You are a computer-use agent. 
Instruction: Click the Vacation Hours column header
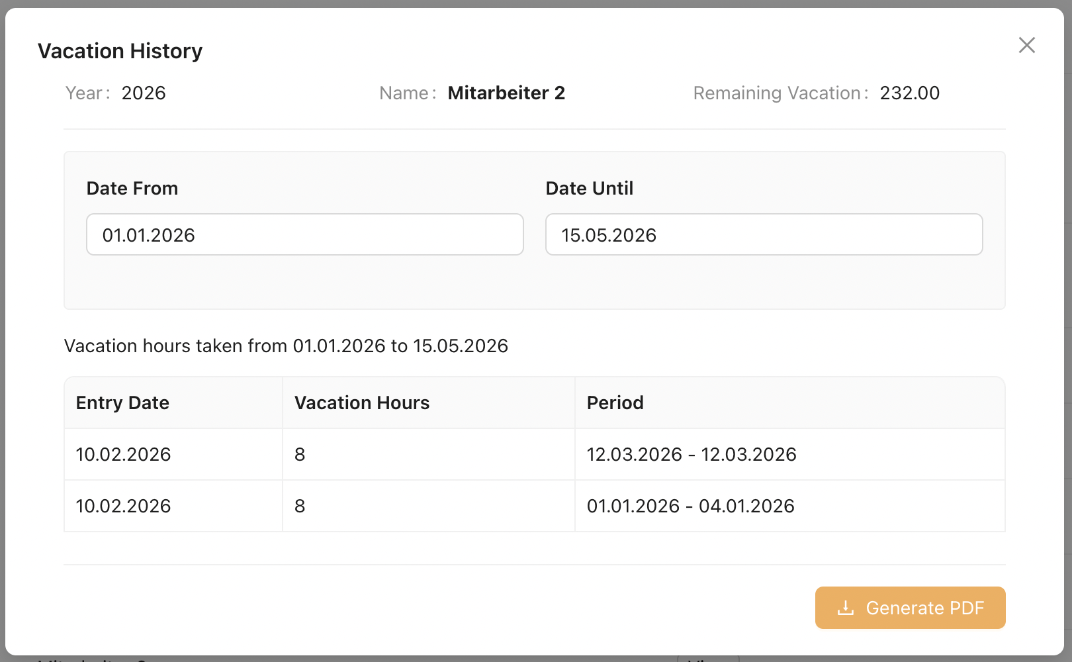[429, 402]
